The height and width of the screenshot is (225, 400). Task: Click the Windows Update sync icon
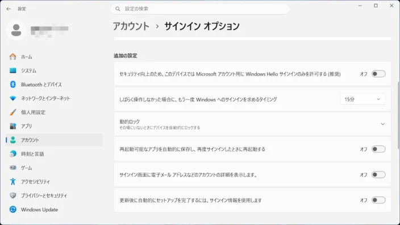tap(13, 210)
